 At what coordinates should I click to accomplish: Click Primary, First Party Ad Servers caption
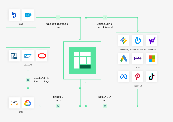pos(138,50)
